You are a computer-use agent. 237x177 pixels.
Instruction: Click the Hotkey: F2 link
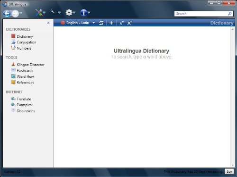tap(12, 171)
